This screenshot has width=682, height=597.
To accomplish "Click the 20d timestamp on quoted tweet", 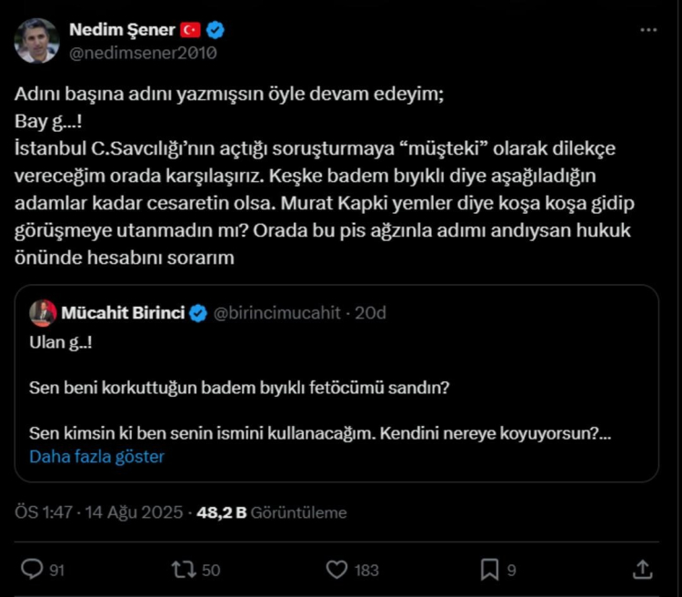I will (x=371, y=314).
